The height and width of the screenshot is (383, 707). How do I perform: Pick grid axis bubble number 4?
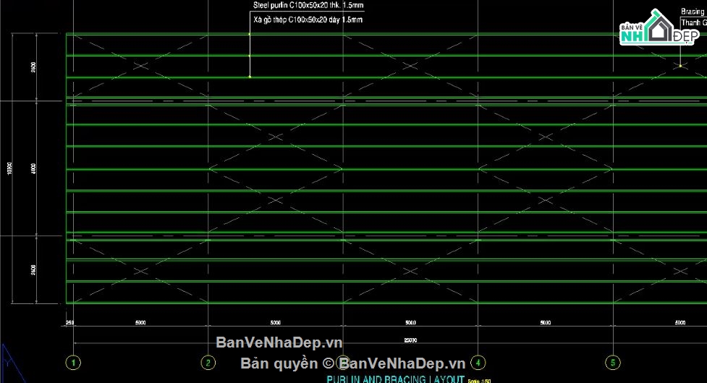478,362
